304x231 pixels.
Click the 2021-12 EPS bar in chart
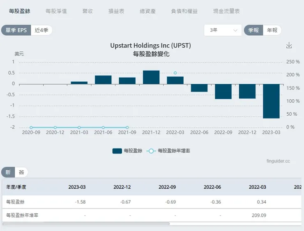click(x=151, y=77)
